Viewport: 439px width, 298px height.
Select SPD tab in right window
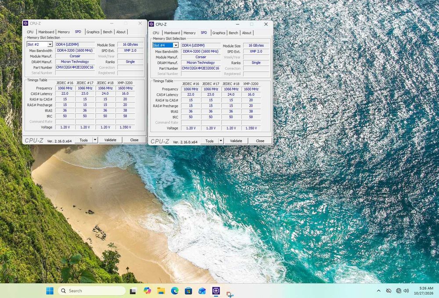point(204,32)
